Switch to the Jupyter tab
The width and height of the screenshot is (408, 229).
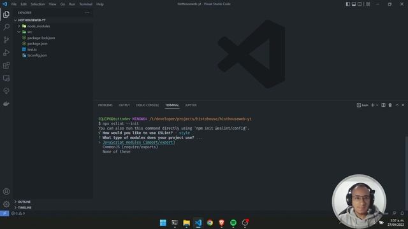191,105
